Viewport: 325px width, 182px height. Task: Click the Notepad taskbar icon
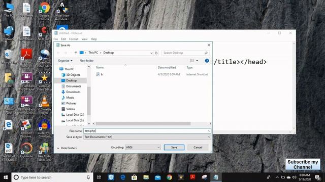(x=216, y=177)
